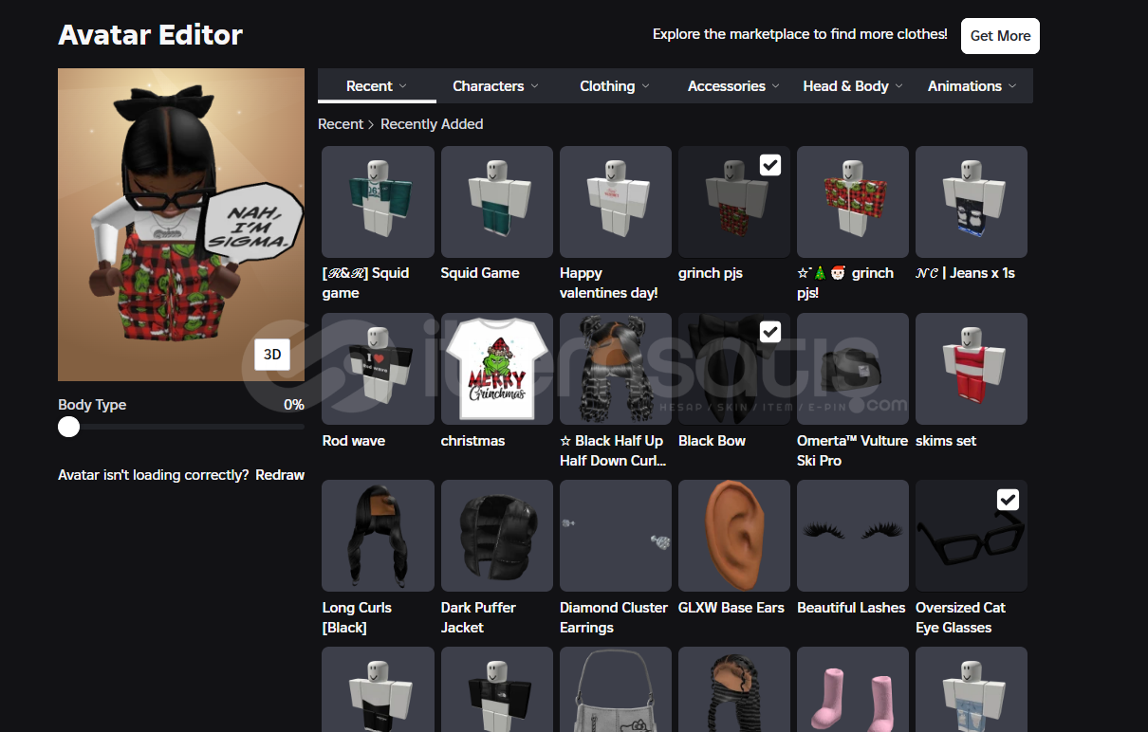Image resolution: width=1148 pixels, height=732 pixels.
Task: Uncheck the equipped Black Bow checkbox
Action: pos(770,332)
